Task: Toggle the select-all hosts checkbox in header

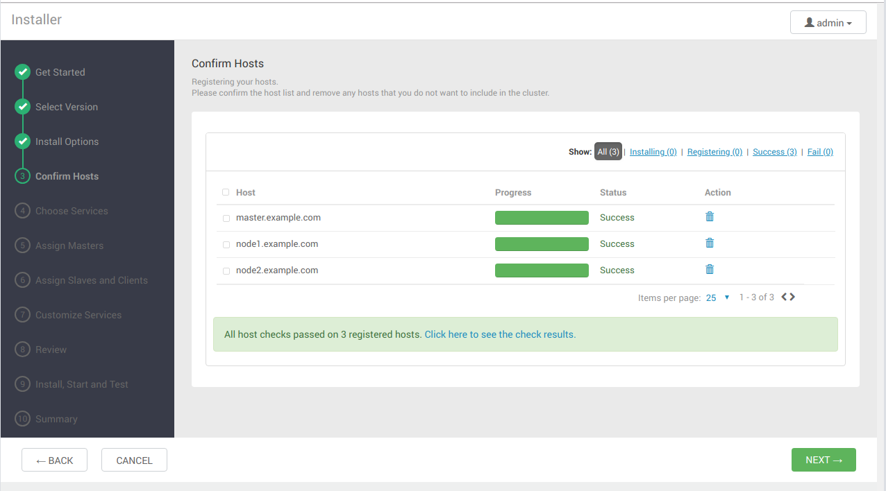Action: (x=226, y=192)
